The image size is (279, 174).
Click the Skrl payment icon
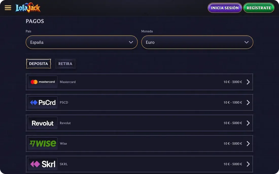click(x=42, y=164)
